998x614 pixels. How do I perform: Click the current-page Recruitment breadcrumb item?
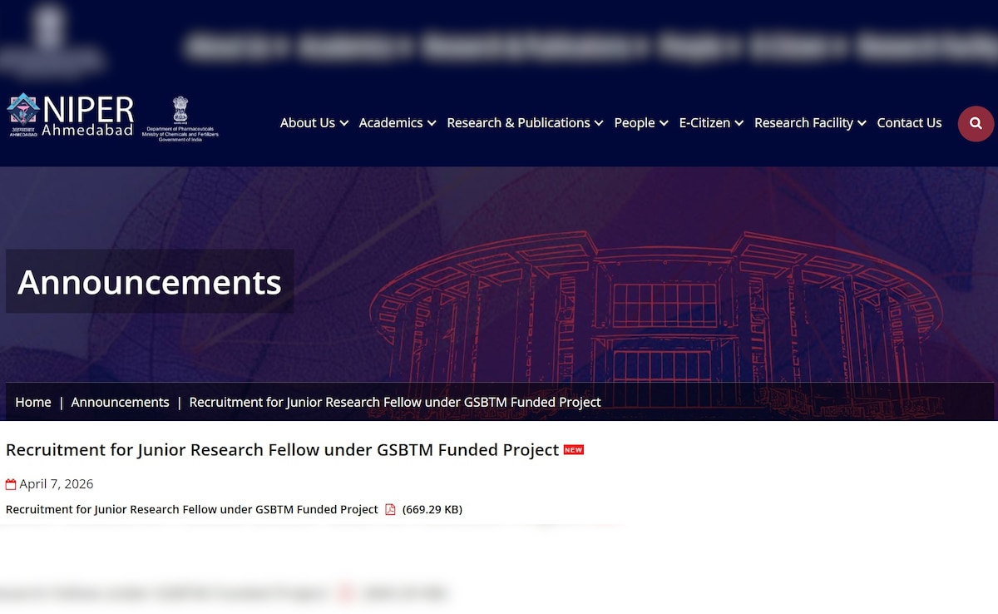(395, 402)
